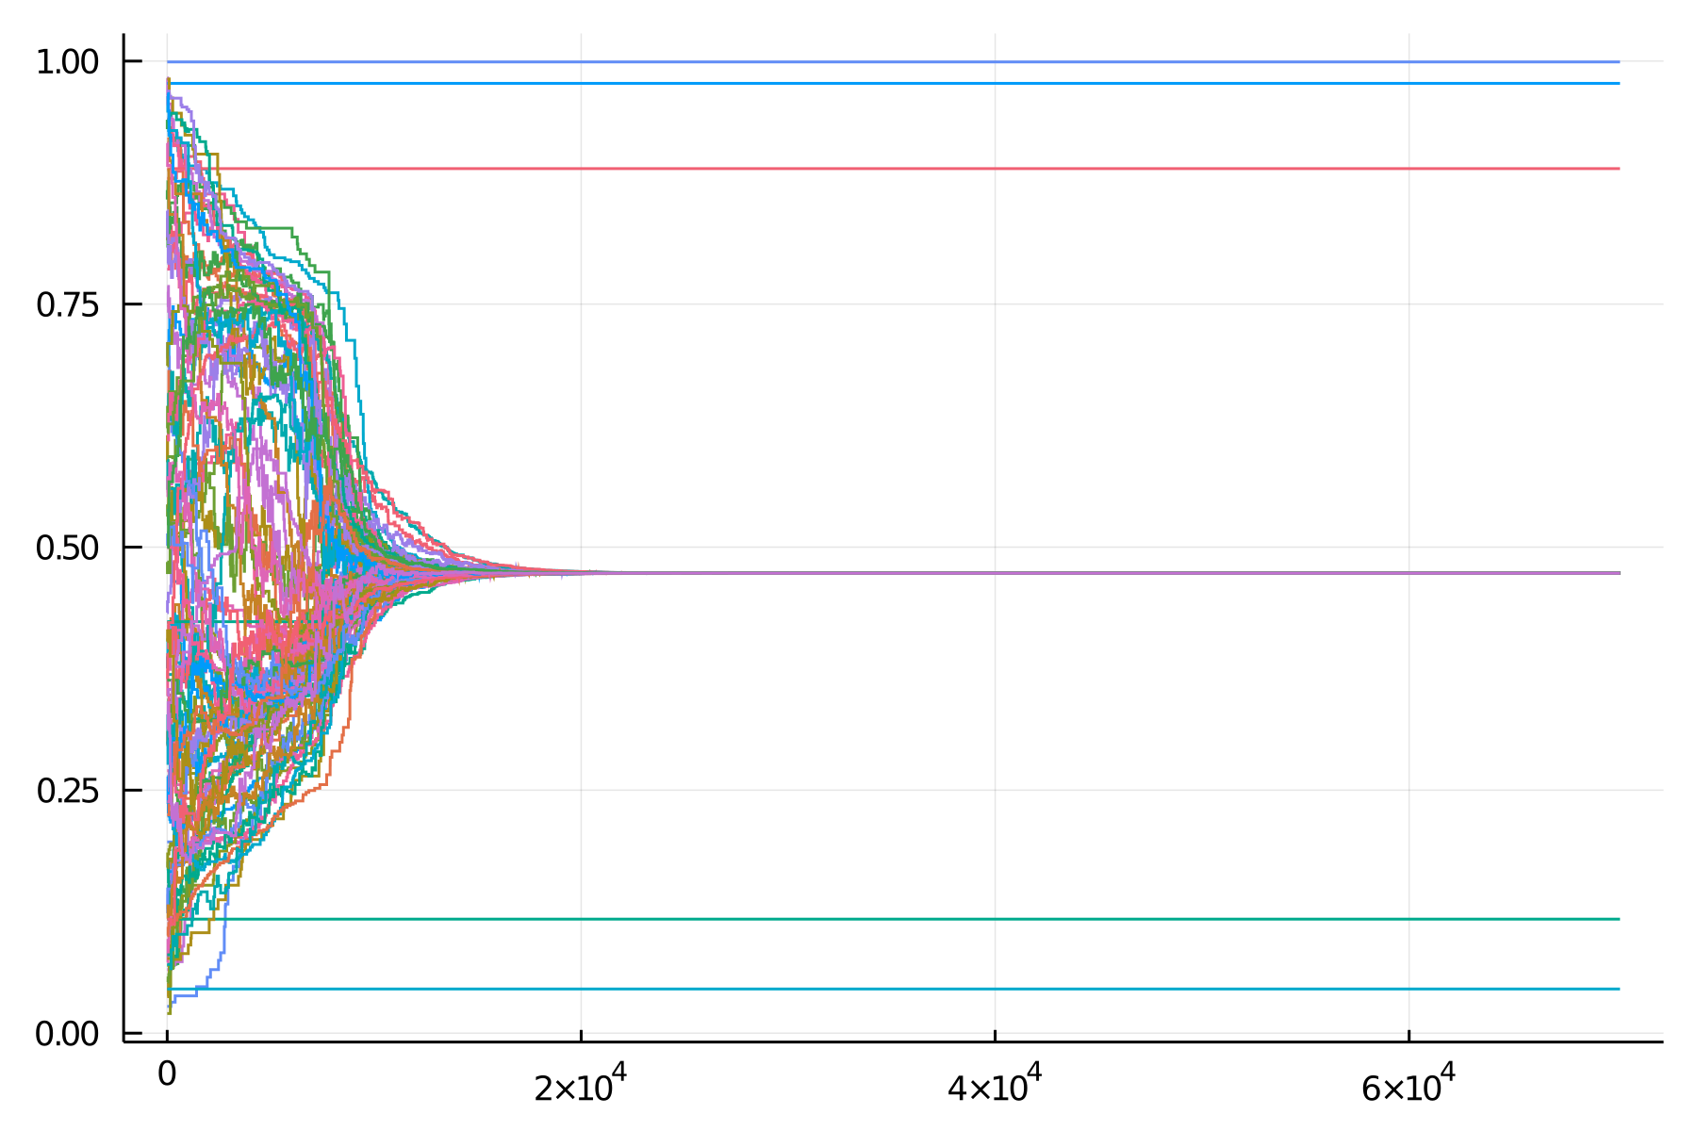The height and width of the screenshot is (1131, 1697).
Task: Click the 4×10⁴ x-axis tick label
Action: tap(997, 1086)
